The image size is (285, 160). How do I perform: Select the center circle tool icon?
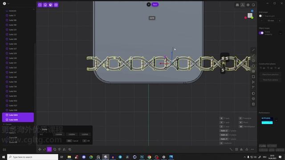tap(253, 61)
